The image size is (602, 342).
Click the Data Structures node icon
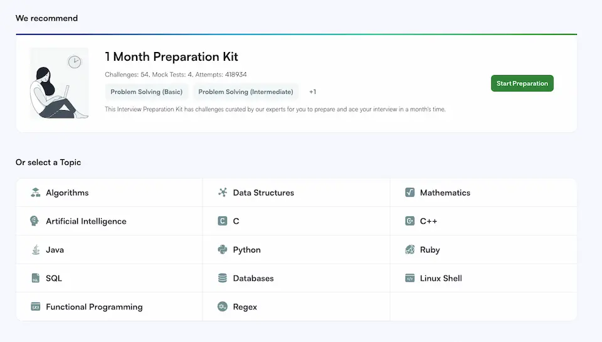pyautogui.click(x=223, y=192)
